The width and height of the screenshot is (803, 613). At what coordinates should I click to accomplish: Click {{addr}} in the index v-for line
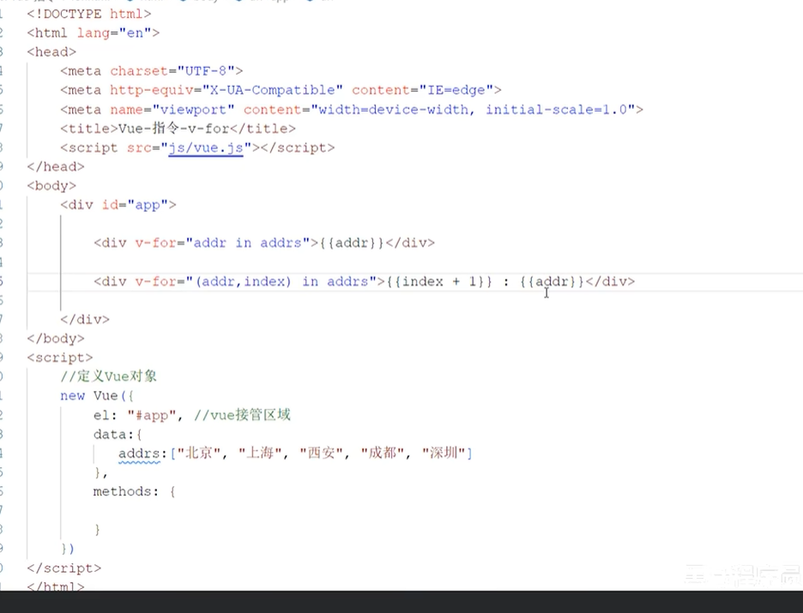coord(552,282)
